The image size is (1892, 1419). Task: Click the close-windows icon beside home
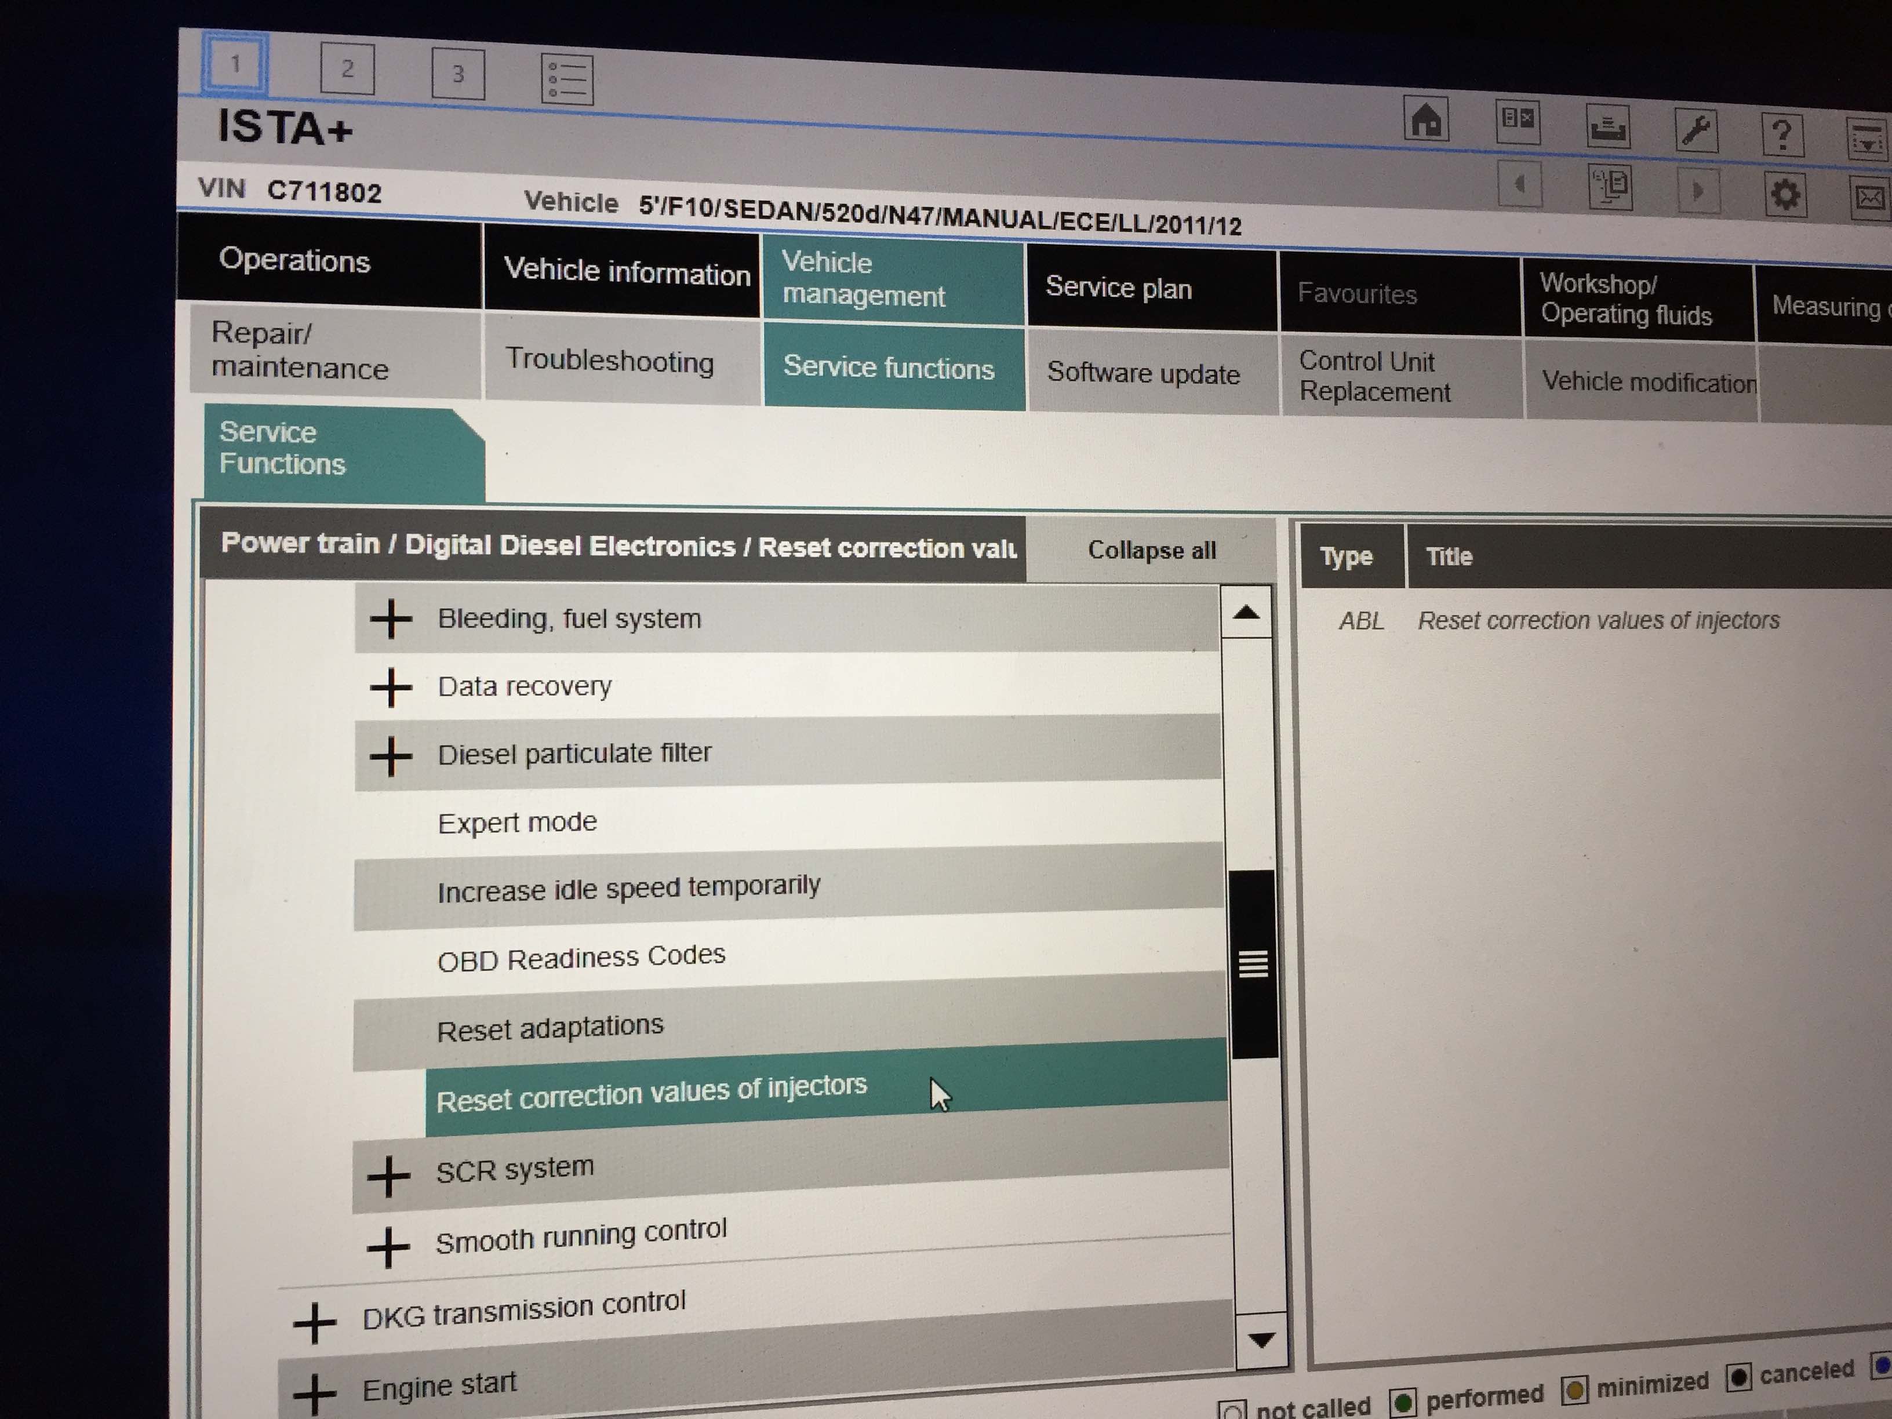click(1518, 121)
